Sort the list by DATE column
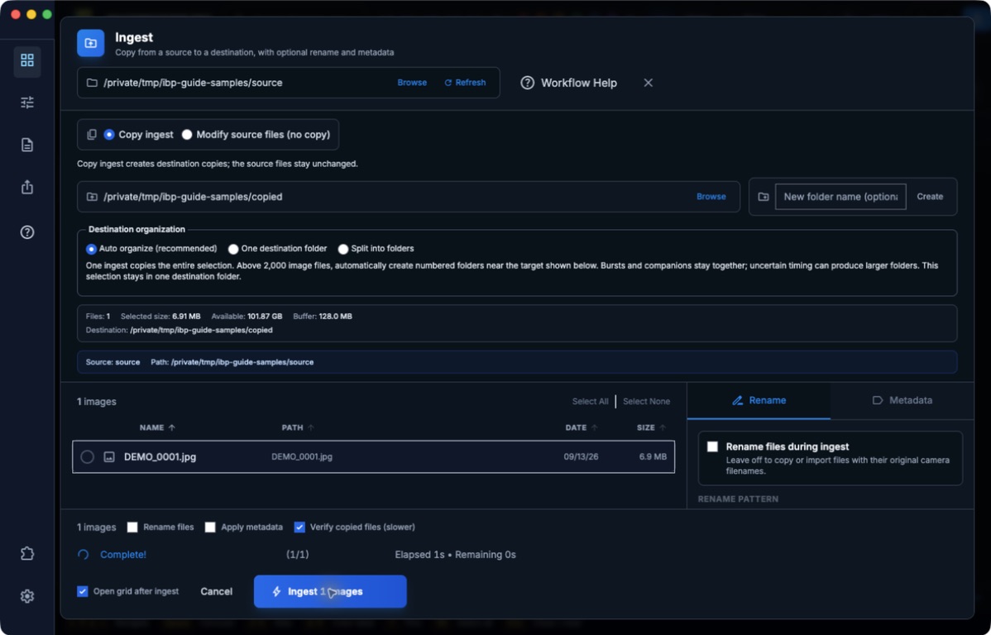 coord(582,427)
